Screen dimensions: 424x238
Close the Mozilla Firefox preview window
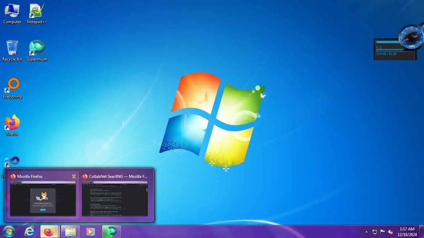point(74,177)
